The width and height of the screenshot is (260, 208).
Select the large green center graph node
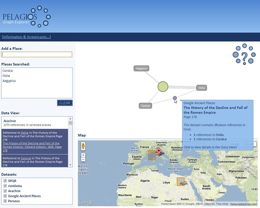click(x=162, y=87)
